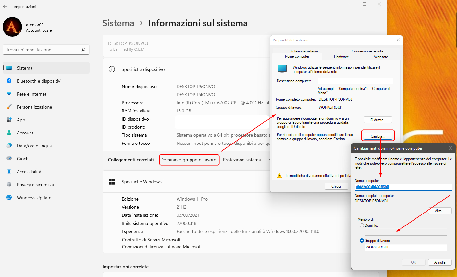
Task: Click Annulla in the rename dialog
Action: tap(440, 262)
